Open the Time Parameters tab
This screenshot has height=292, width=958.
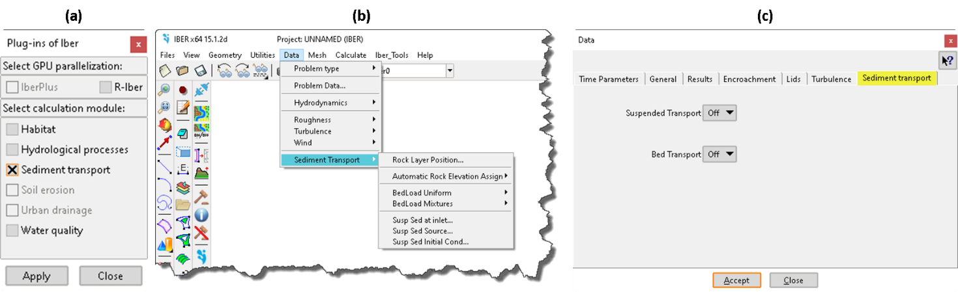608,79
